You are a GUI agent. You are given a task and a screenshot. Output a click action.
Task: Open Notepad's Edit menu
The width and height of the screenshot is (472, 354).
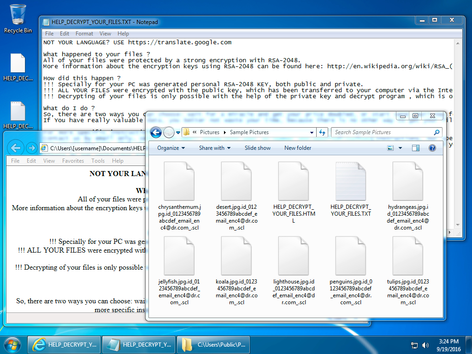click(64, 33)
